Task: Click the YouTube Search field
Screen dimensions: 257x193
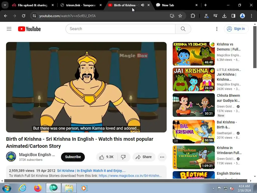Action: click(120, 29)
